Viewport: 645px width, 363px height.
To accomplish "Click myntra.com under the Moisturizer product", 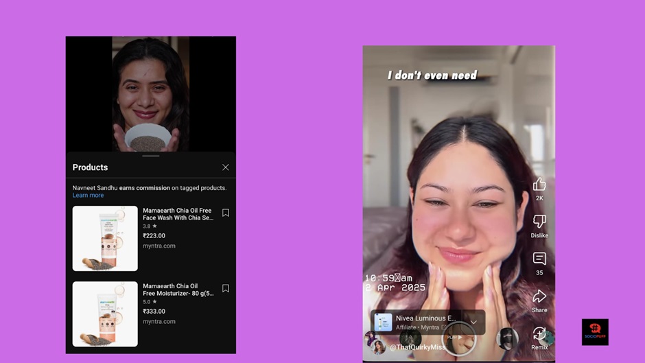I will 159,321.
